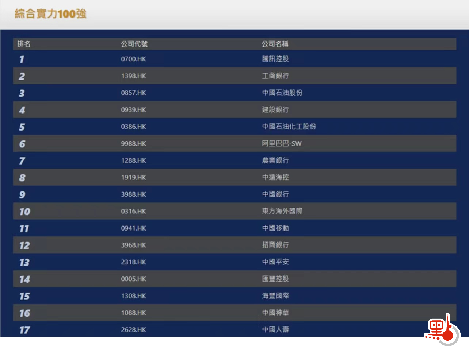Open the 中遠海控 company row
The height and width of the screenshot is (356, 469).
(x=275, y=177)
